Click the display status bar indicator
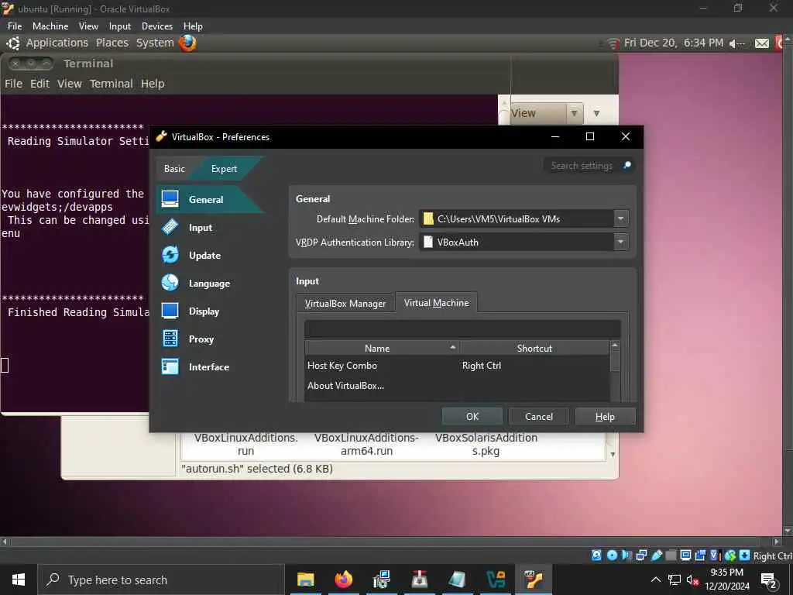Viewport: 793px width, 595px height. pos(686,555)
